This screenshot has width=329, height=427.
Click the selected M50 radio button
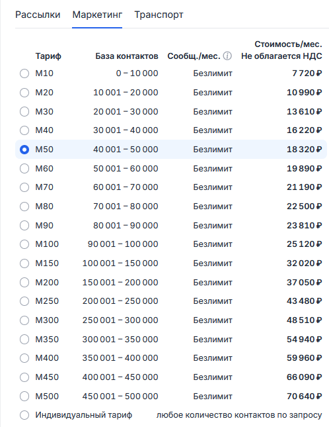click(24, 150)
